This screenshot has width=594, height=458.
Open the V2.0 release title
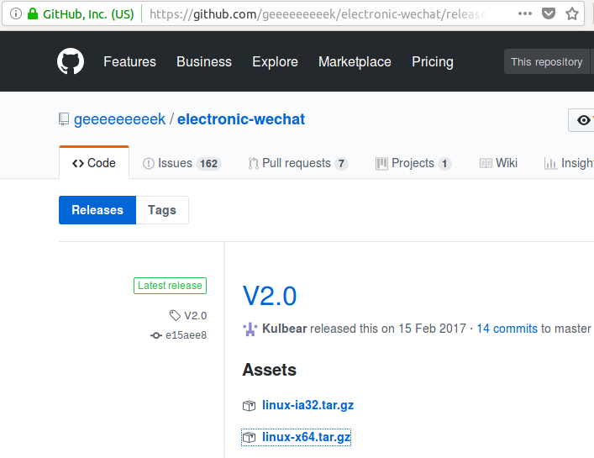(x=270, y=296)
